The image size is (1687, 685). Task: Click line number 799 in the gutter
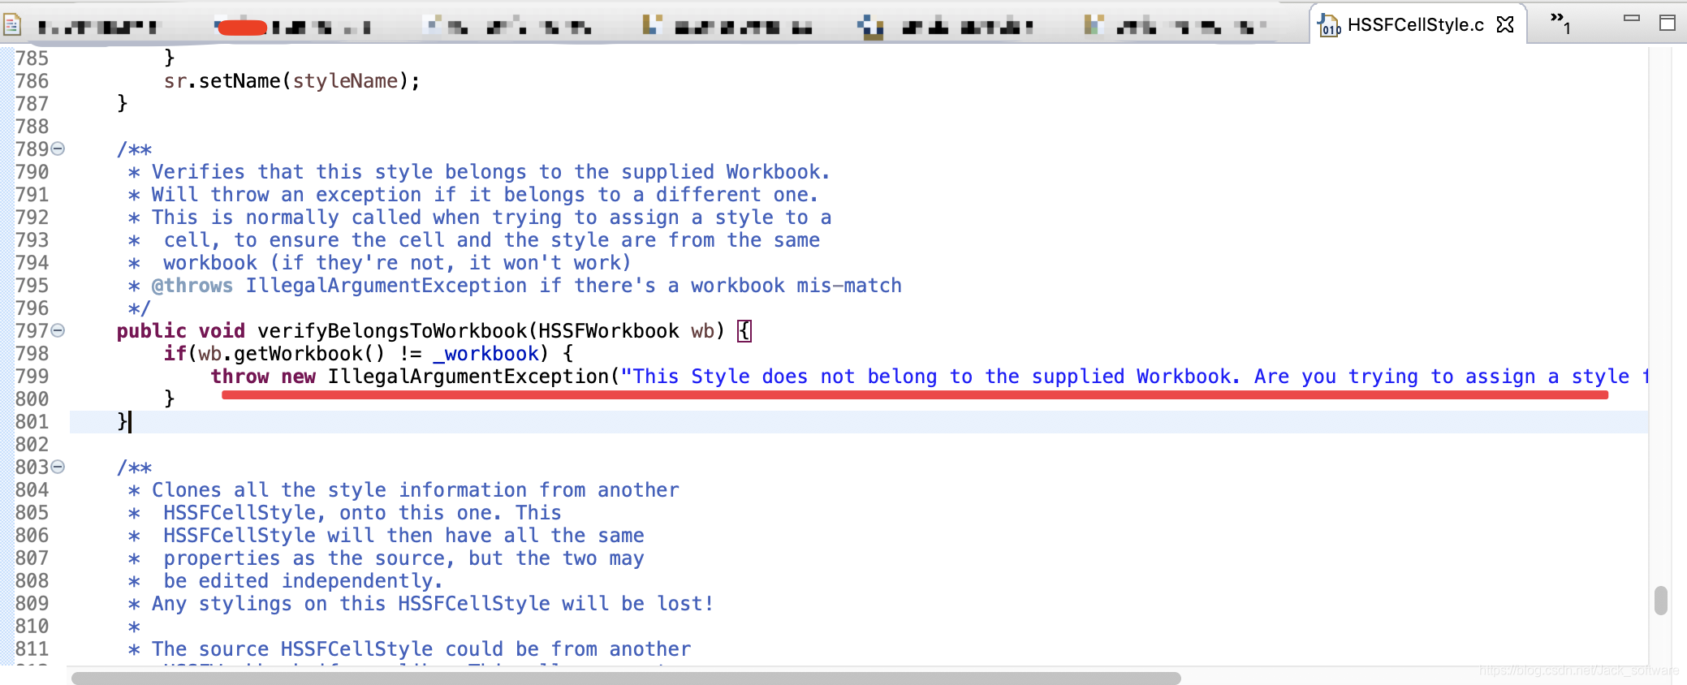tap(32, 377)
